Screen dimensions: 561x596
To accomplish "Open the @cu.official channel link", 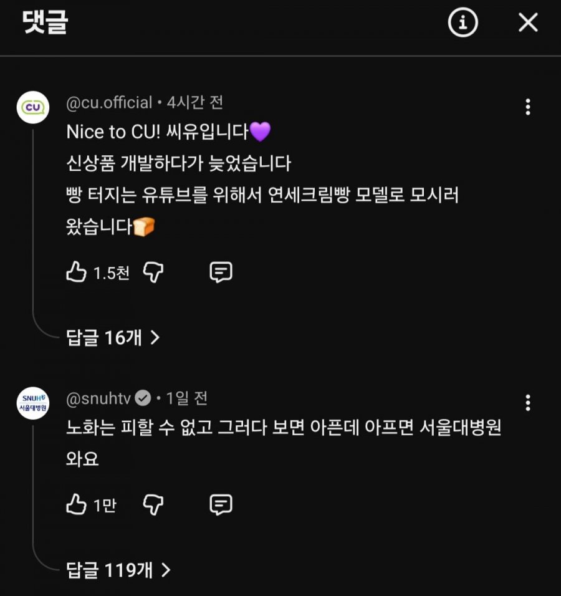I will coord(109,102).
